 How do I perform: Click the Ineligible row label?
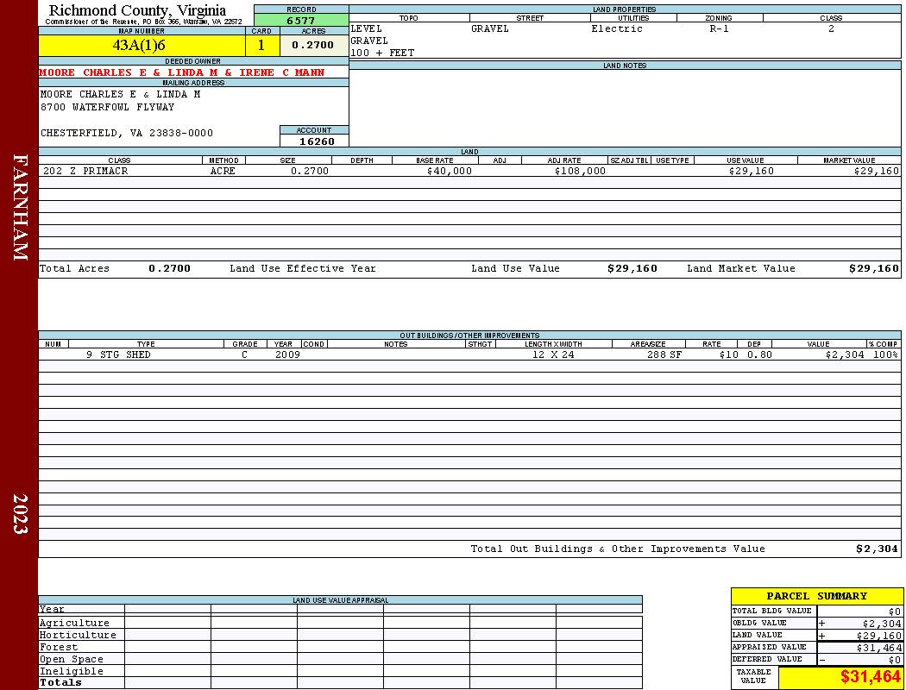(x=72, y=672)
